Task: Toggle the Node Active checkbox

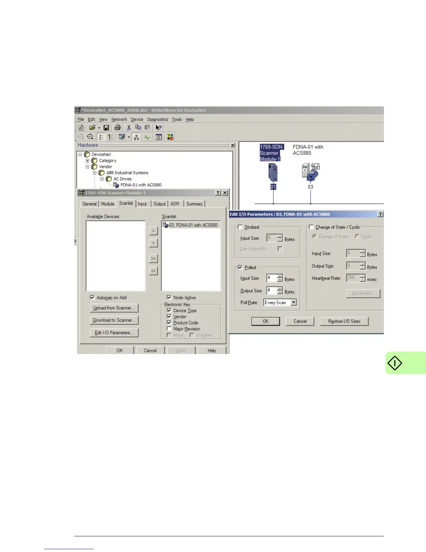Action: 169,297
